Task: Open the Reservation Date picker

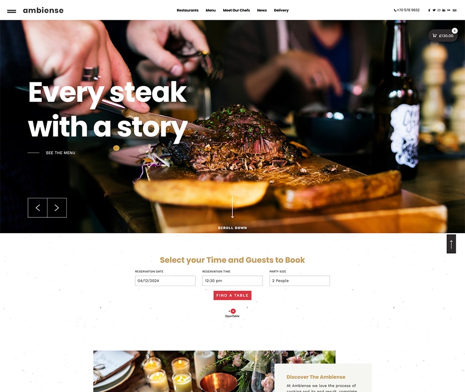Action: (165, 281)
